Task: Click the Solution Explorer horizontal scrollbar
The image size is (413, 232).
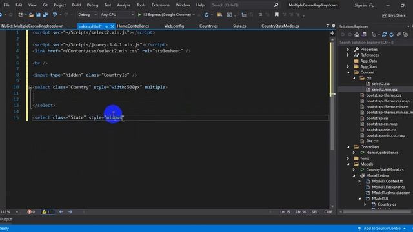Action: click(x=377, y=211)
